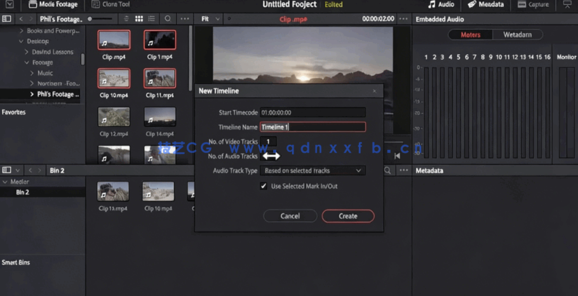This screenshot has width=578, height=296.
Task: Go back with the left arrow in media pool
Action: [30, 170]
